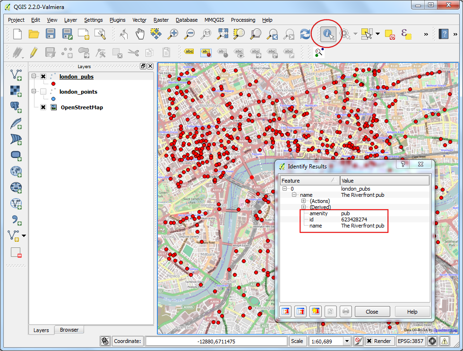
Task: Select the id value 623428274
Action: tap(354, 219)
